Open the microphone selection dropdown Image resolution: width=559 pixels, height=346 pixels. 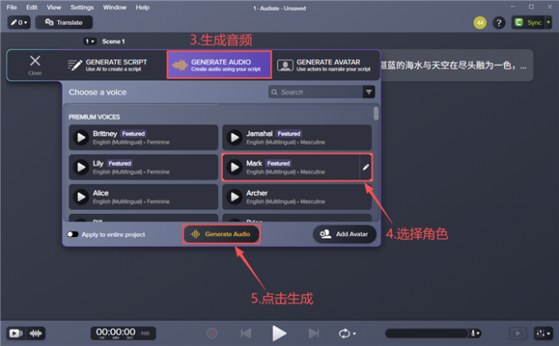click(x=475, y=333)
